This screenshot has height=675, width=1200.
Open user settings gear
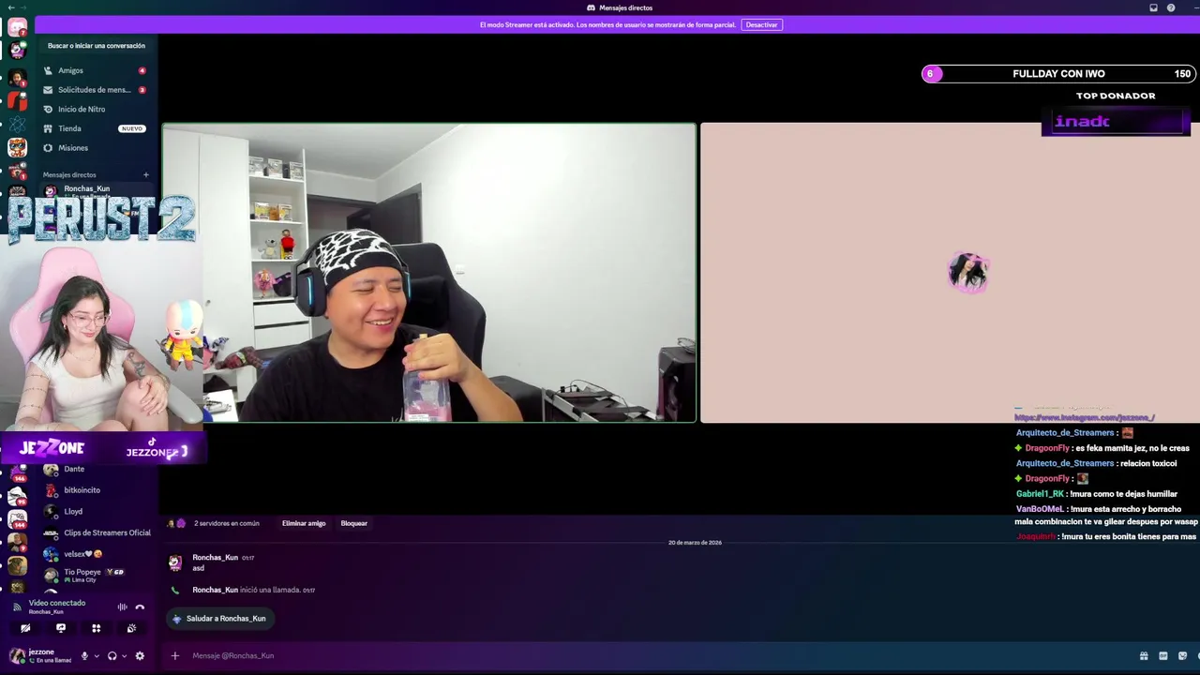(x=140, y=656)
